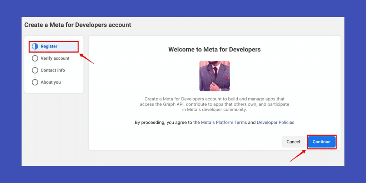Click the 'Welcome to Meta for Developers' heading
366x183 pixels.
click(214, 49)
